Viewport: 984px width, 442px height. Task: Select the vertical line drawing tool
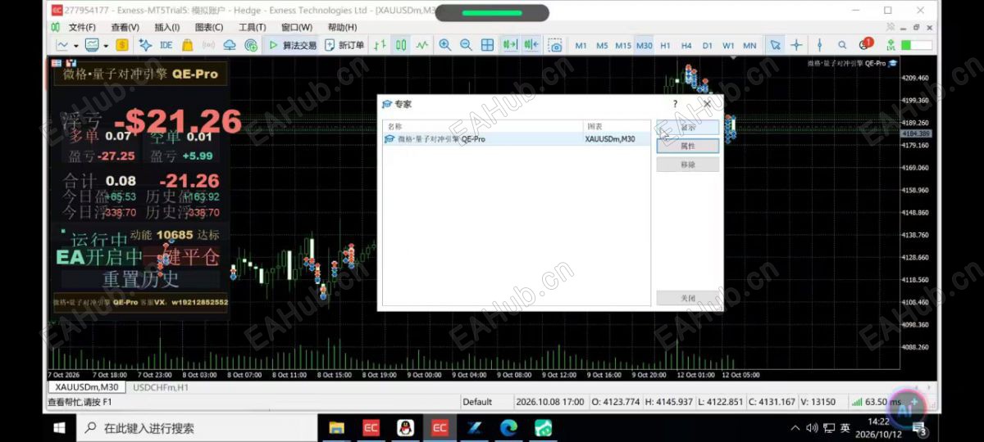[x=819, y=45]
